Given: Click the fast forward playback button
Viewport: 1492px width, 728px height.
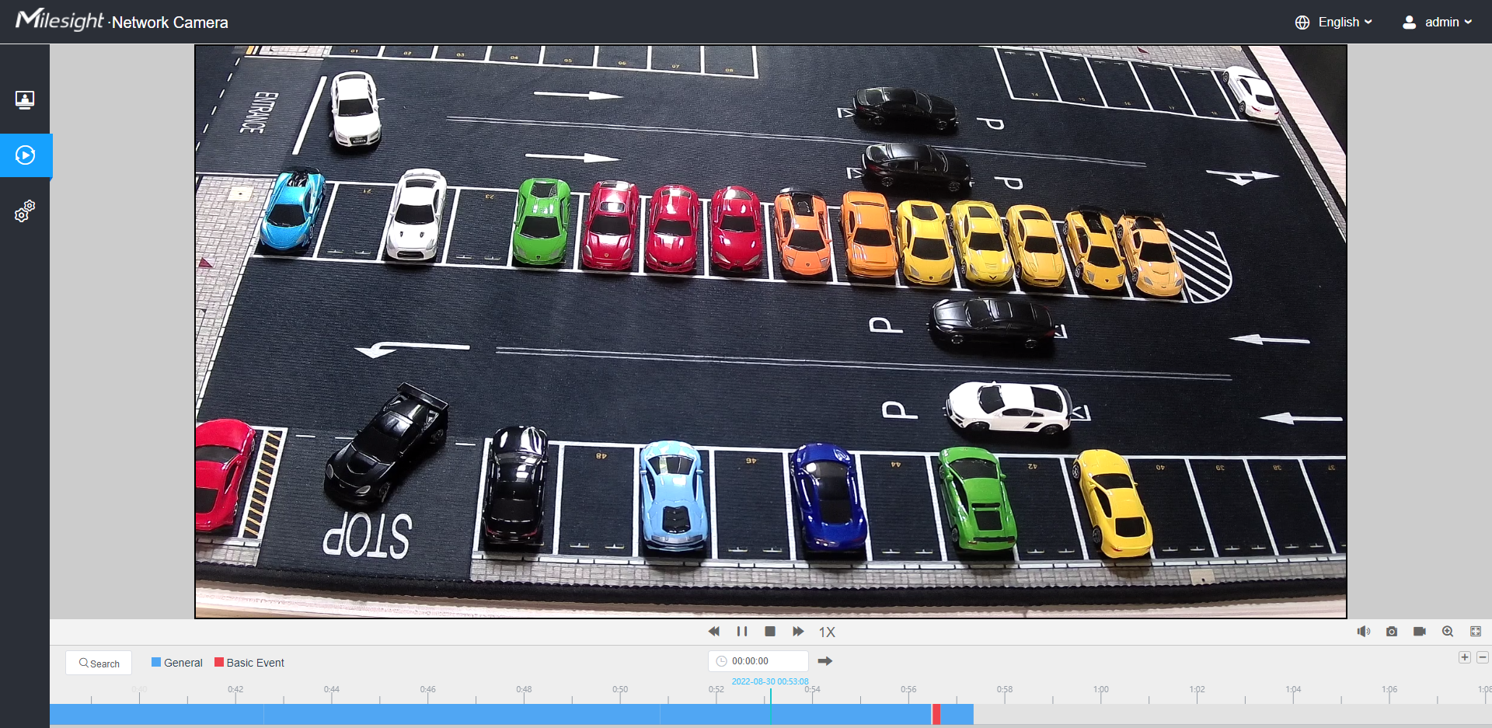Looking at the screenshot, I should [798, 632].
